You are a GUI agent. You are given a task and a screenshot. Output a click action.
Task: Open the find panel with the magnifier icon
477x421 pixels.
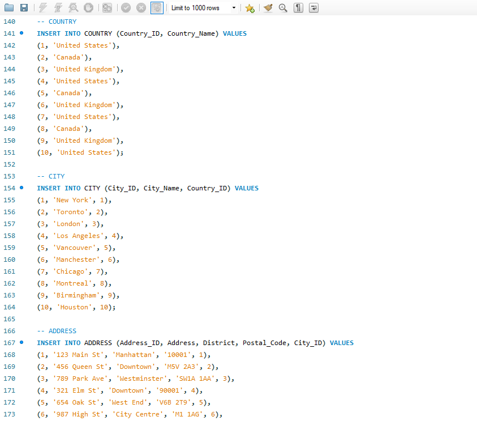click(283, 8)
